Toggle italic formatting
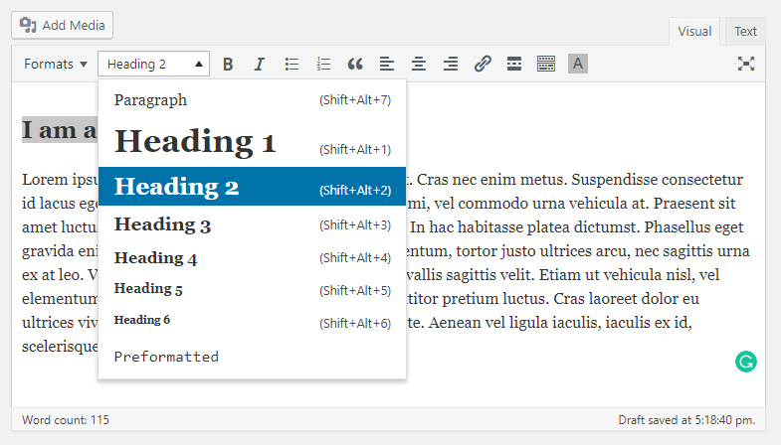The height and width of the screenshot is (445, 781). (260, 65)
